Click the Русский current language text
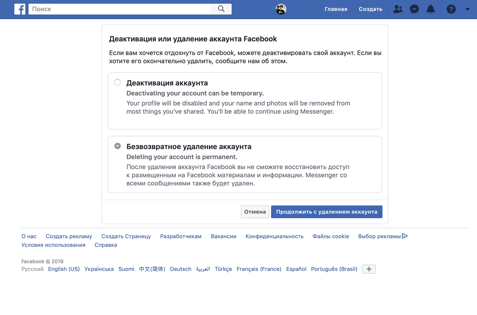This screenshot has height=315, width=477. pos(32,269)
